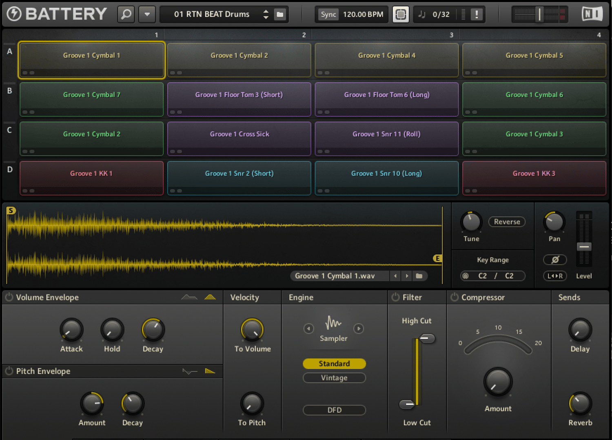Screen dimensions: 612x440
Task: Select the Groove 1 Floor Tom 3 (Short) pad
Action: point(239,99)
